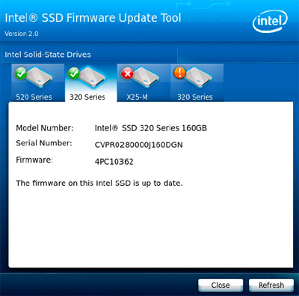Click green checkmark on selected 320 Series drive
This screenshot has width=299, height=296.
coord(74,73)
